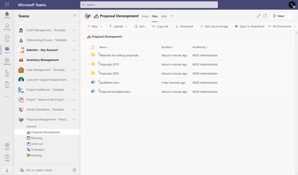This screenshot has height=175, width=298.
Task: Open the Proposals 2019 folder
Action: pos(109,65)
